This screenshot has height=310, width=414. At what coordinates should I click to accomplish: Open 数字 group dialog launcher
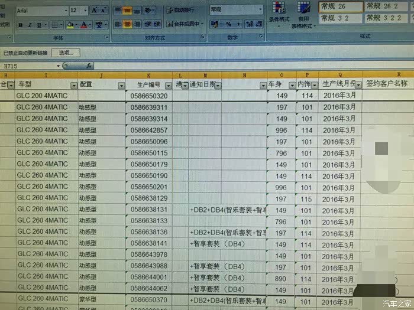261,36
